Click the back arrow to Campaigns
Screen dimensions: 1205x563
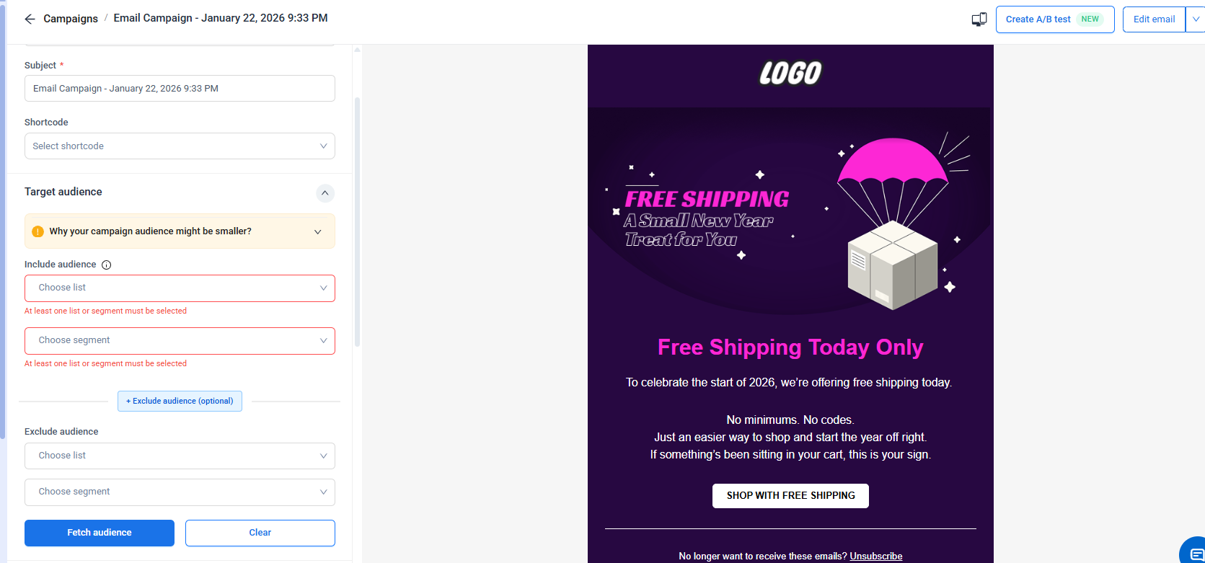pyautogui.click(x=30, y=19)
